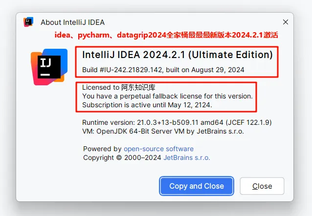Viewport: 312px width, 216px height.
Task: Click the Runtime version line
Action: [177, 122]
